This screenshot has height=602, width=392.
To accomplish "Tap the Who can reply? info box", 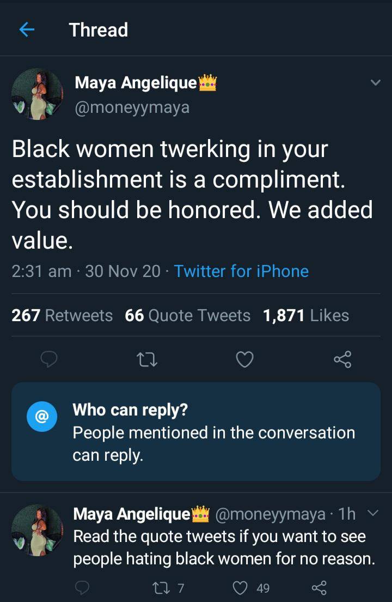I will 196,431.
